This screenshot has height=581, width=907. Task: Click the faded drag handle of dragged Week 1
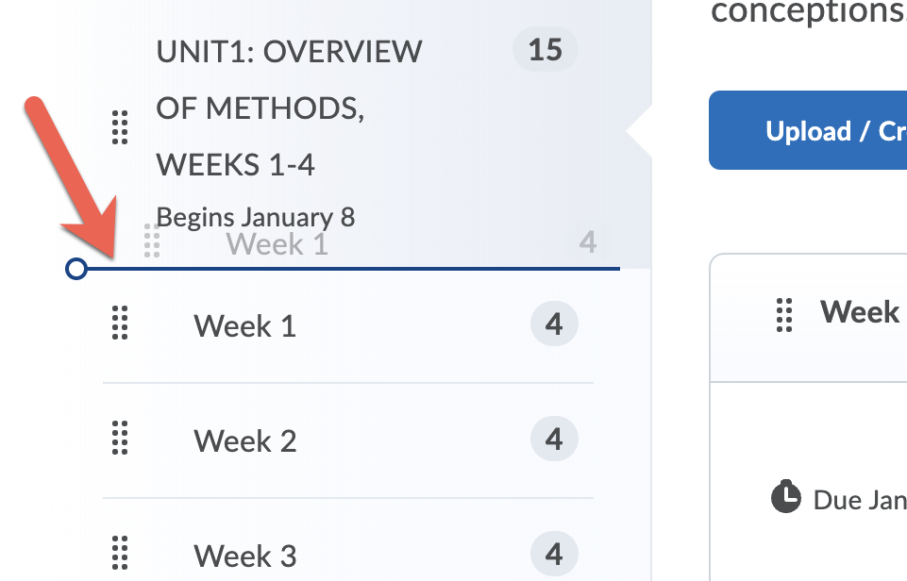151,241
